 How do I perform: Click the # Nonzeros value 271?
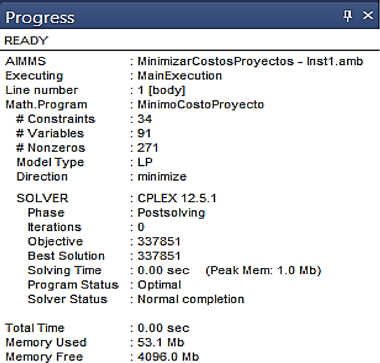click(148, 148)
